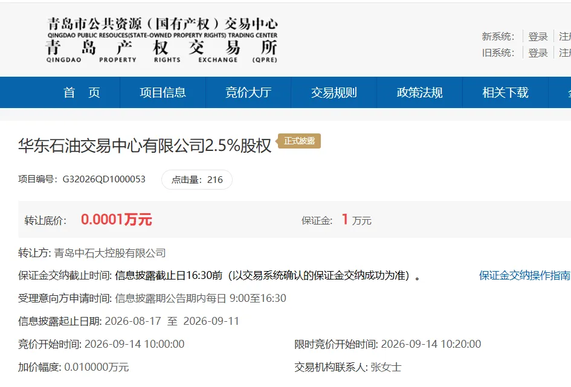The width and height of the screenshot is (571, 387).
Task: Open the 首页 home menu item
Action: click(x=82, y=92)
